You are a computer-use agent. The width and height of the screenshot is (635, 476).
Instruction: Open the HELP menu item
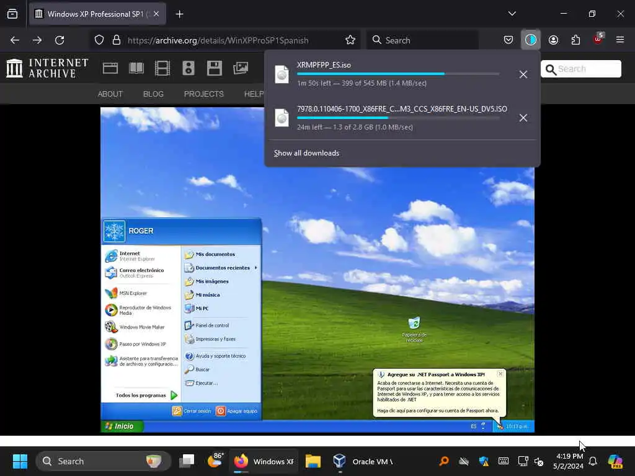click(x=254, y=94)
